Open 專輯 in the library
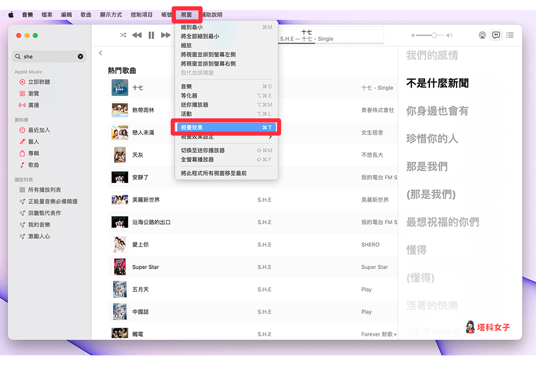Screen dimensions: 536x366 [33, 153]
